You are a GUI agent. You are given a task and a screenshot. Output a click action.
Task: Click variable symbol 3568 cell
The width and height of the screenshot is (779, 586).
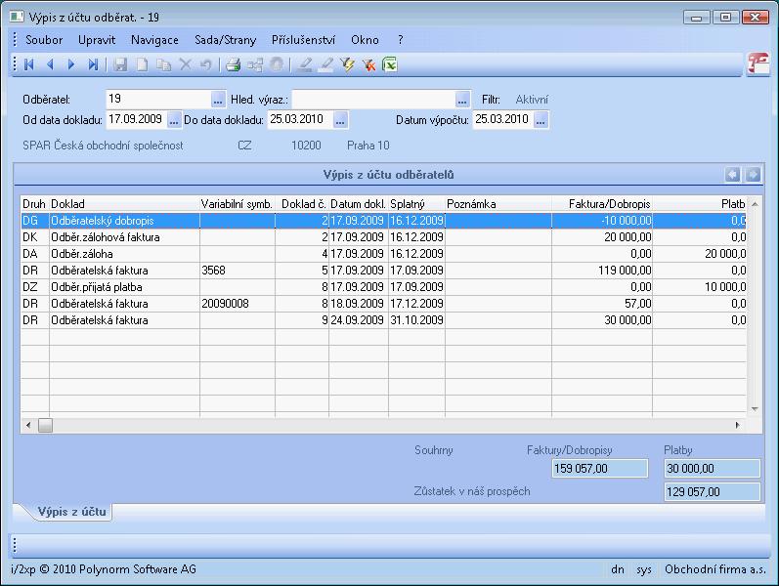(x=237, y=271)
